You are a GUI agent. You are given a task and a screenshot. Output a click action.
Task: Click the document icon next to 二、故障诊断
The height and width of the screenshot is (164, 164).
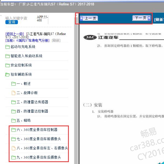[14, 93]
